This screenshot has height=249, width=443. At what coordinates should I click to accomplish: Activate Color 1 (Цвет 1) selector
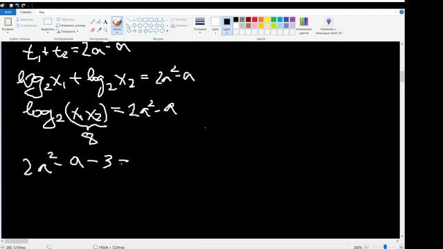(x=215, y=25)
